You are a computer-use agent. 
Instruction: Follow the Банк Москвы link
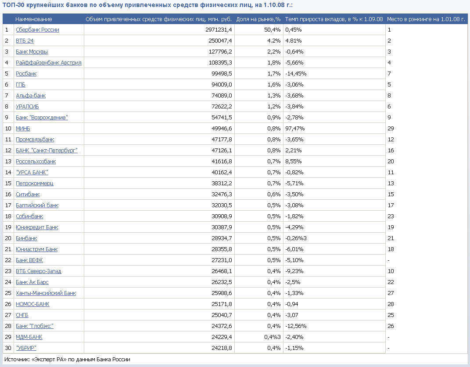point(32,51)
